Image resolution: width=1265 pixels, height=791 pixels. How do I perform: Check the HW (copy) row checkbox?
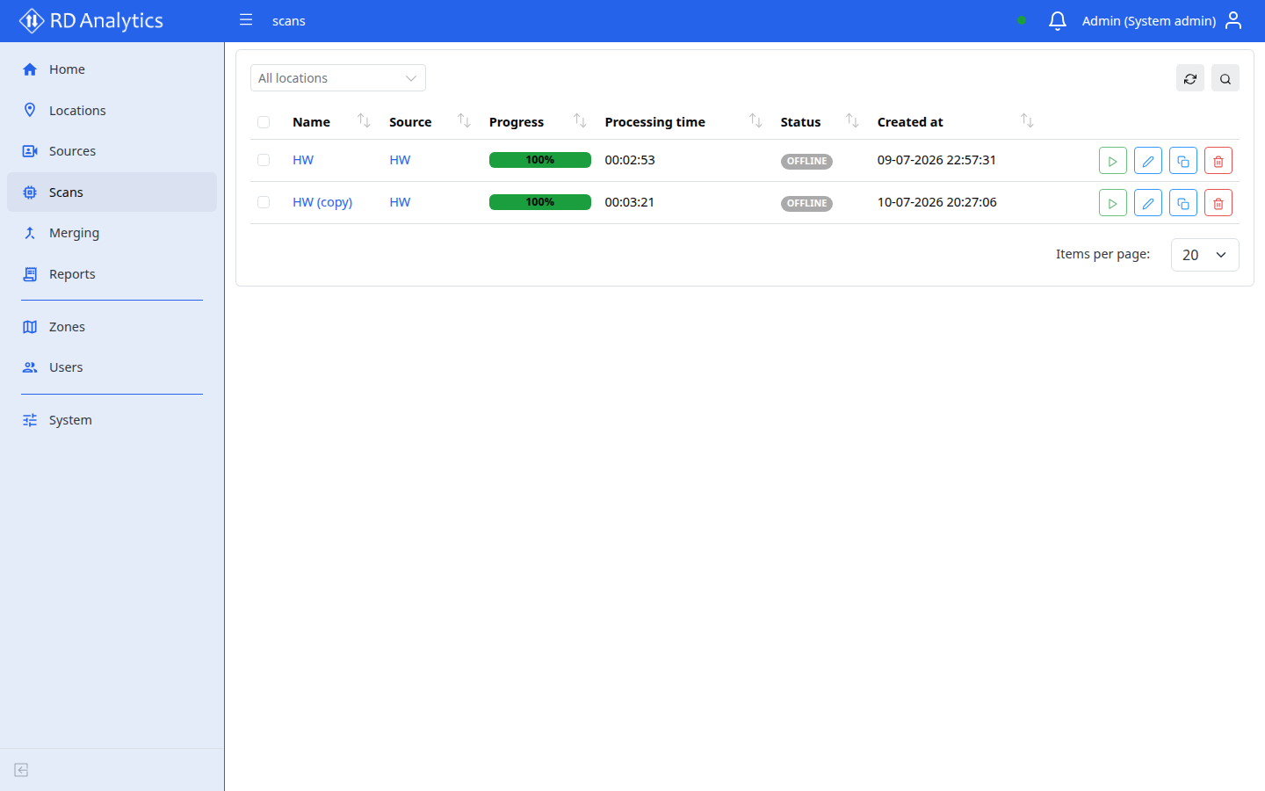tap(264, 202)
